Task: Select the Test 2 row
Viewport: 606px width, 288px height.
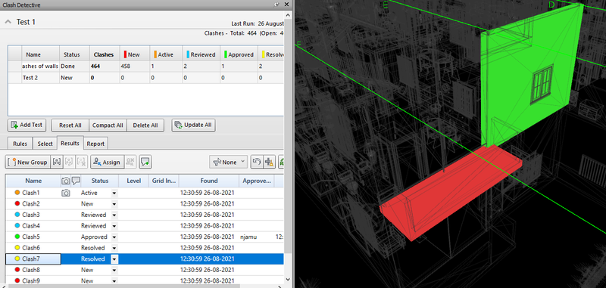Action: [145, 78]
